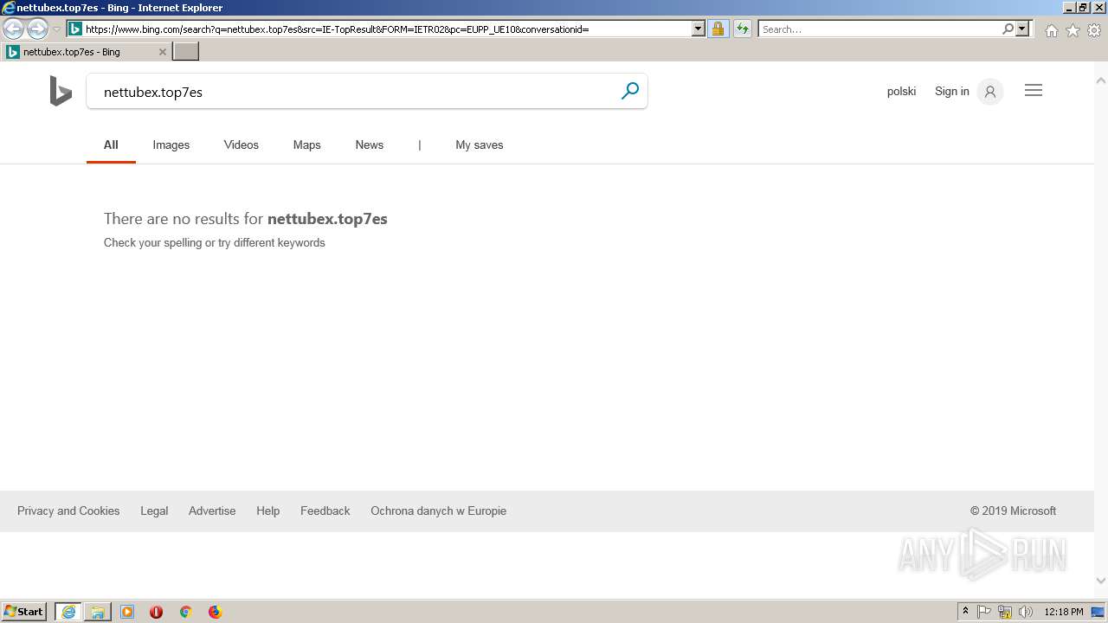This screenshot has width=1108, height=623.
Task: Open Feedback footer link
Action: 325,511
